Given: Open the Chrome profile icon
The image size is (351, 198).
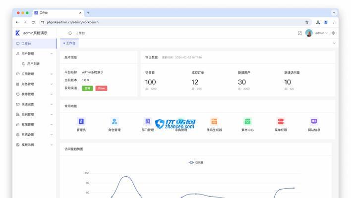Looking at the screenshot, I should coord(326,22).
